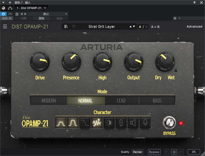
Task: Open the preset document icon
Action: [17, 14]
